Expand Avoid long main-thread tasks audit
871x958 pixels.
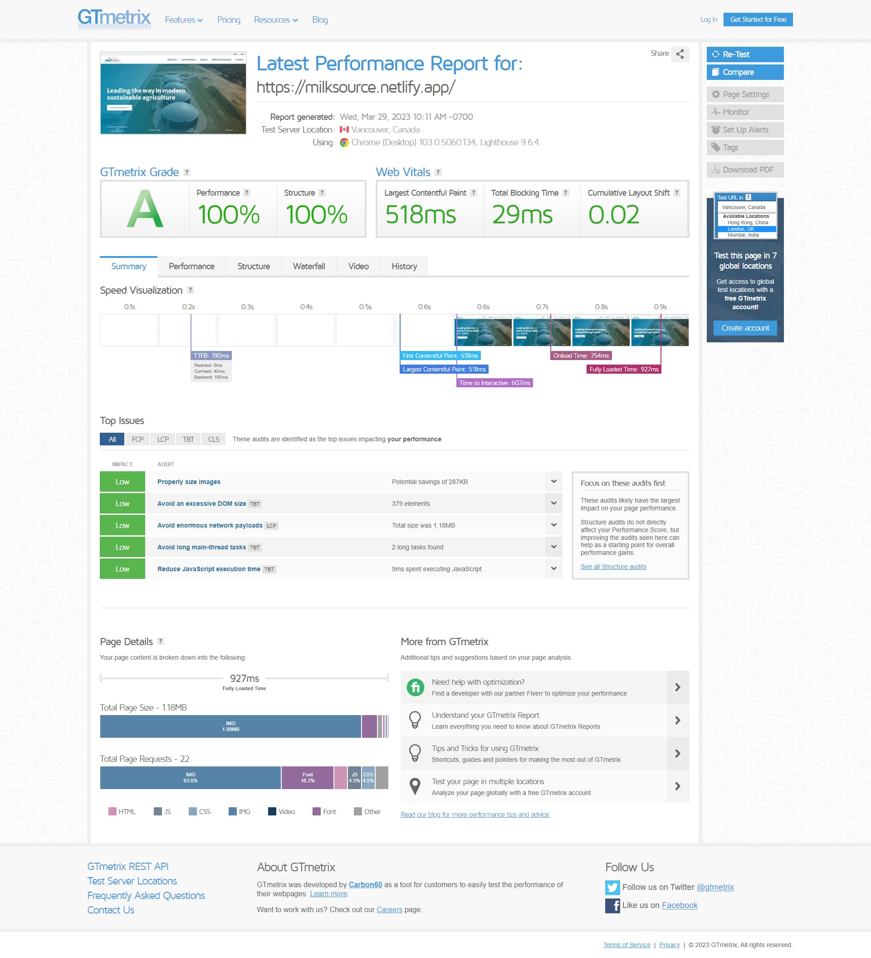tap(554, 547)
